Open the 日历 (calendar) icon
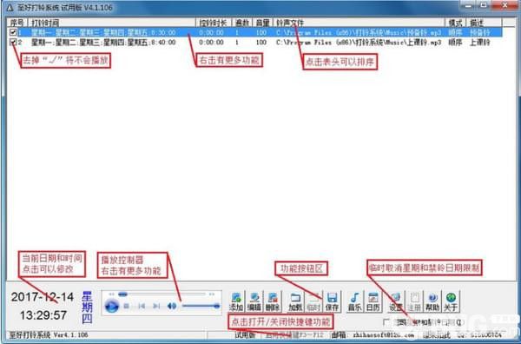 pyautogui.click(x=373, y=301)
